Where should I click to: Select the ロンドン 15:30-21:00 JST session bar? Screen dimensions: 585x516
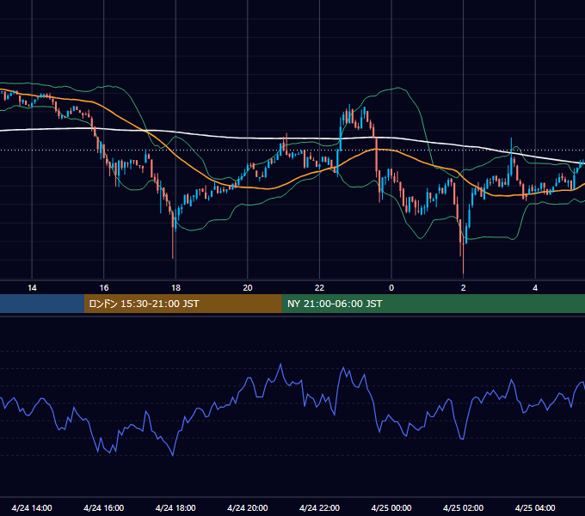pyautogui.click(x=182, y=304)
